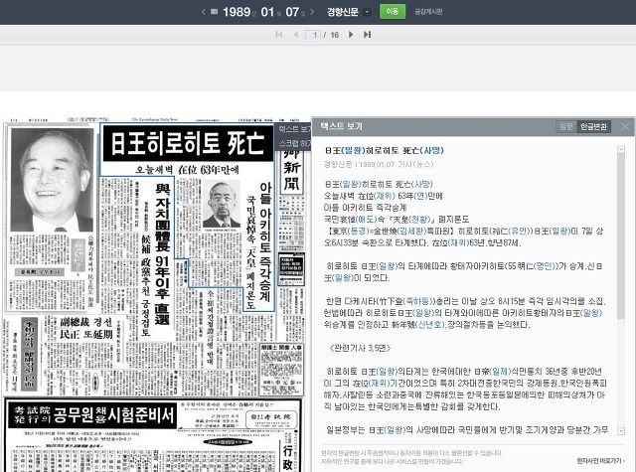636x472 pixels.
Task: Click the 신년호 link in the article text
Action: pos(429,324)
